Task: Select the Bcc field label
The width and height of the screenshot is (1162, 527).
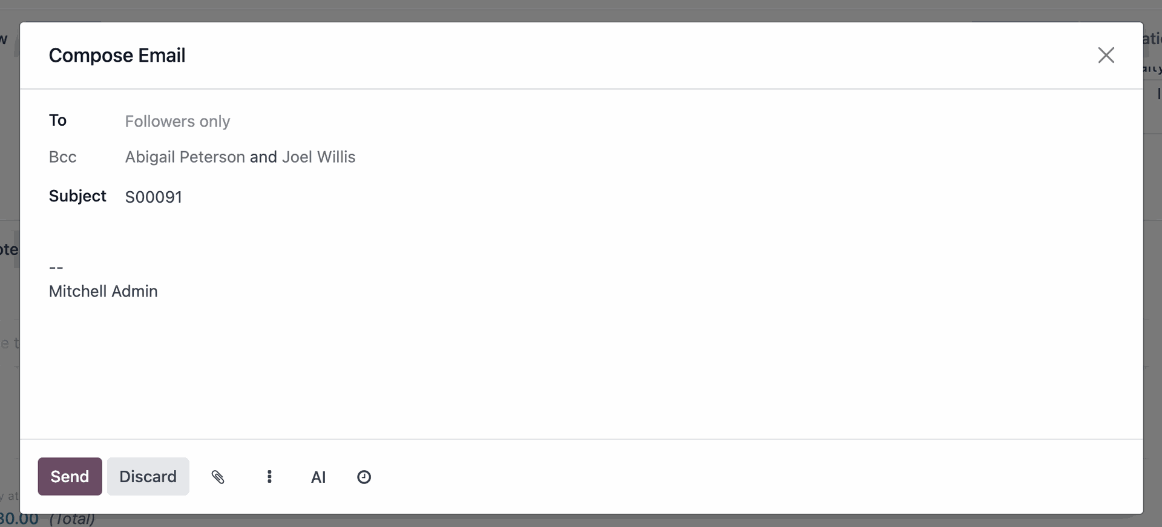Action: (62, 157)
